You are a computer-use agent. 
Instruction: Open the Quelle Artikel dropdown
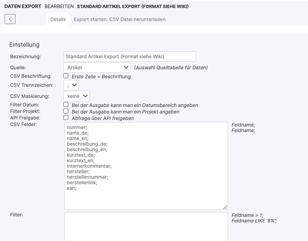click(97, 68)
